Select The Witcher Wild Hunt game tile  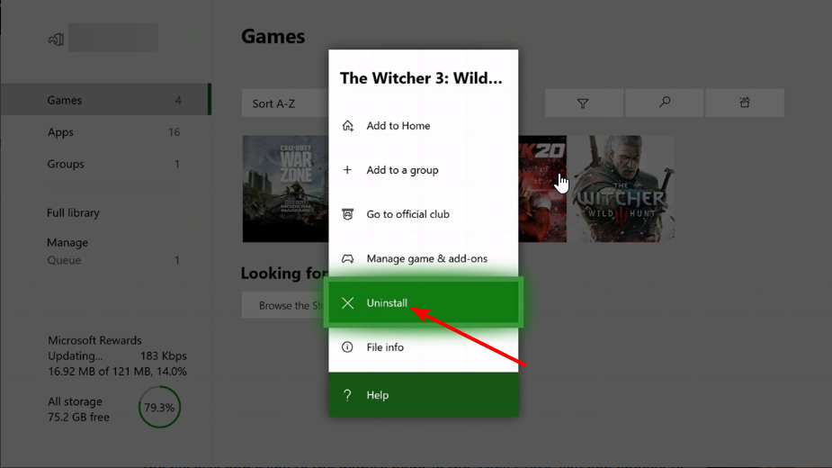click(x=622, y=189)
